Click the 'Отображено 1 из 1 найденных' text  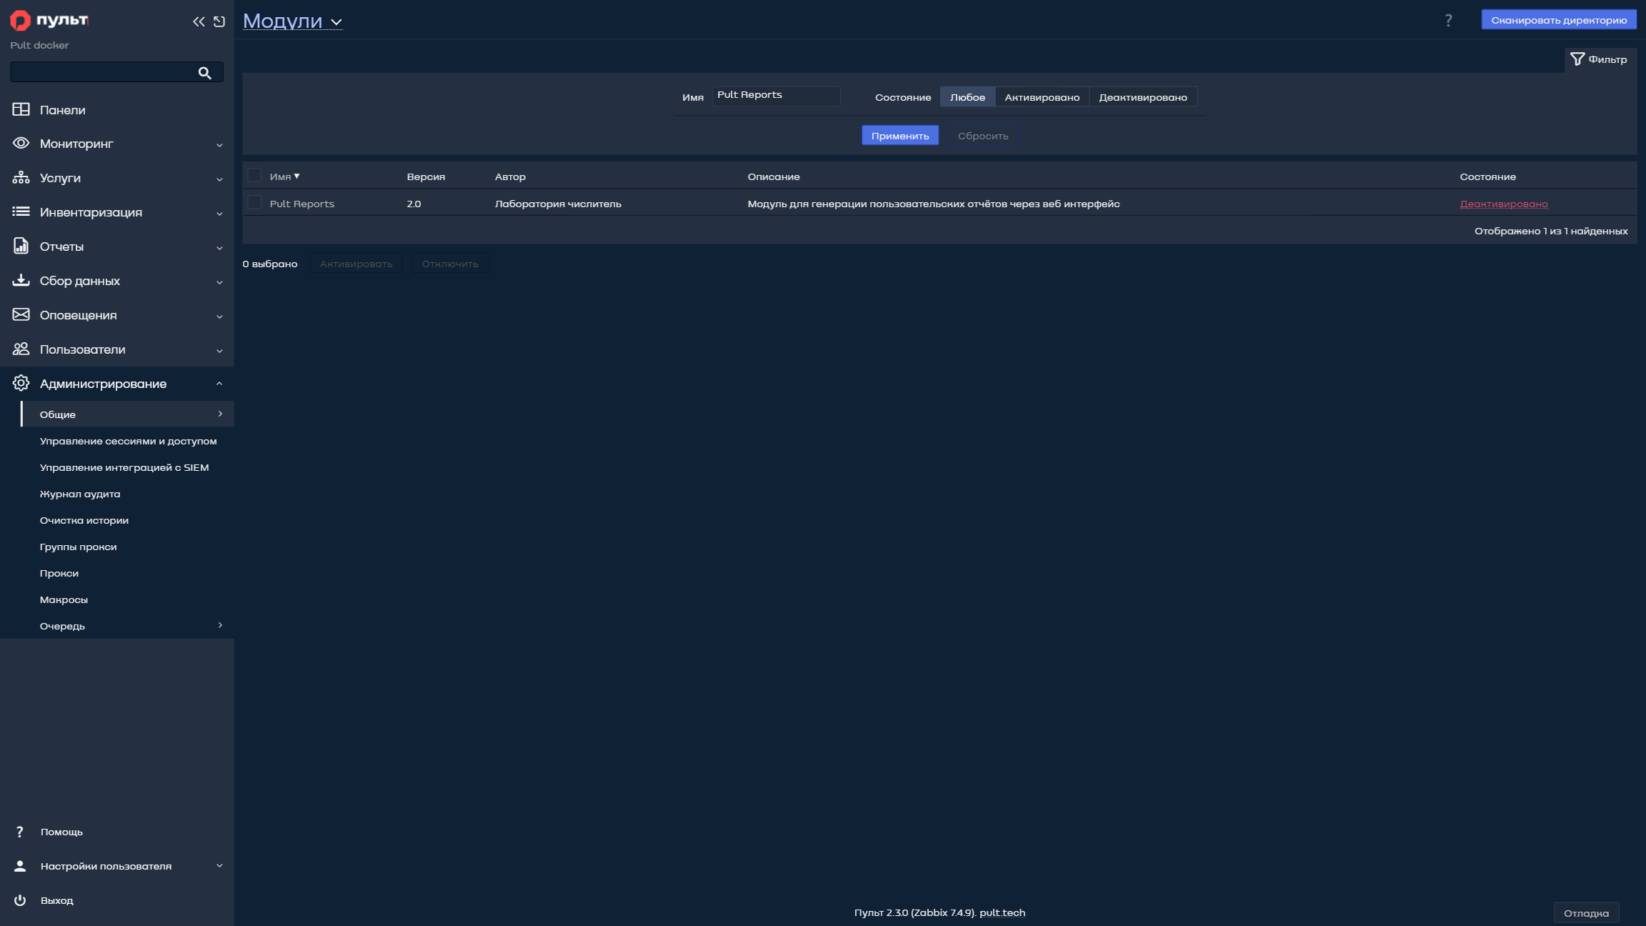(1551, 231)
